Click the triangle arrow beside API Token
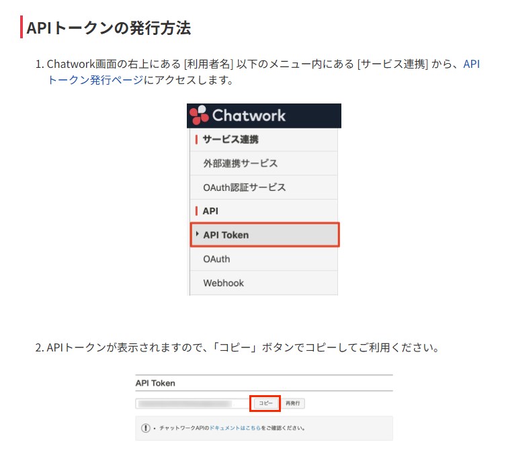The width and height of the screenshot is (506, 463). (197, 235)
